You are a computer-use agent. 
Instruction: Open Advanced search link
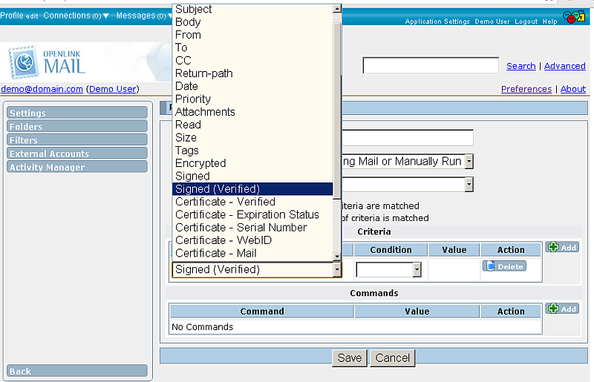point(565,66)
